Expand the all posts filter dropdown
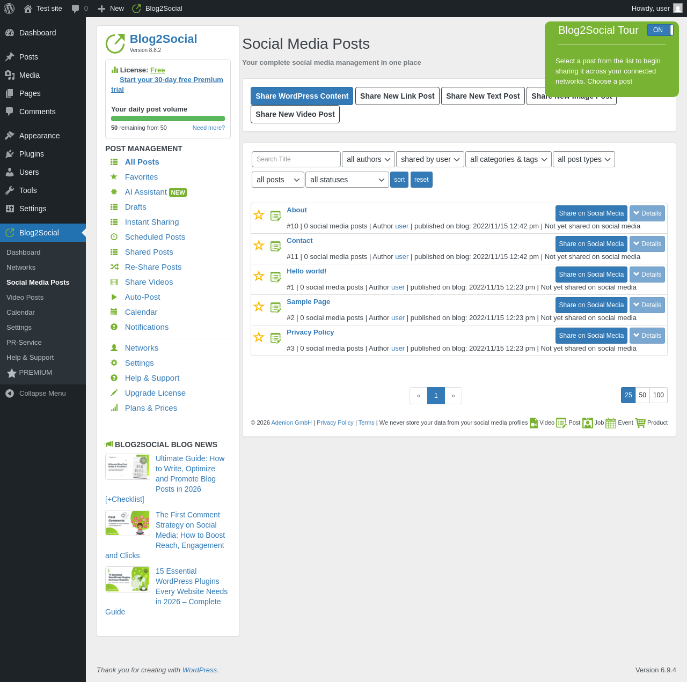 coord(278,180)
